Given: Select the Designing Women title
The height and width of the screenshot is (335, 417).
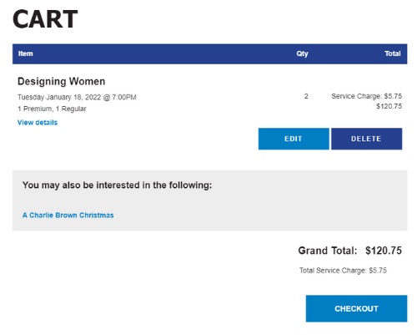Looking at the screenshot, I should tap(62, 81).
